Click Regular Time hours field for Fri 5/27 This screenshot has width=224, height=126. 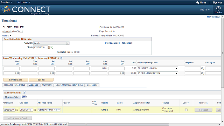pyautogui.click(x=47, y=73)
